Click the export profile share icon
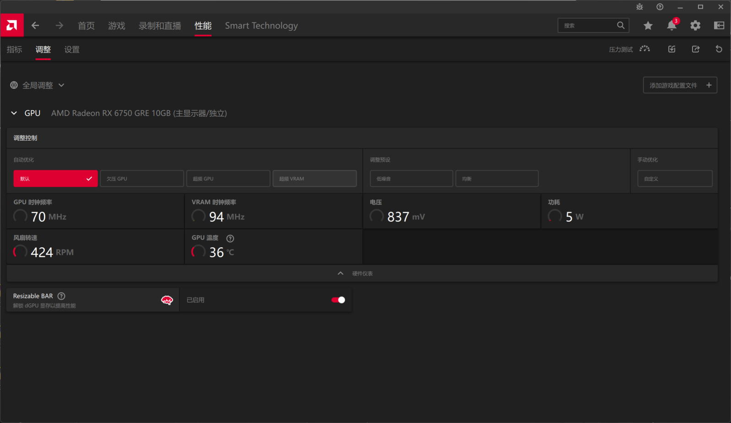 [695, 49]
